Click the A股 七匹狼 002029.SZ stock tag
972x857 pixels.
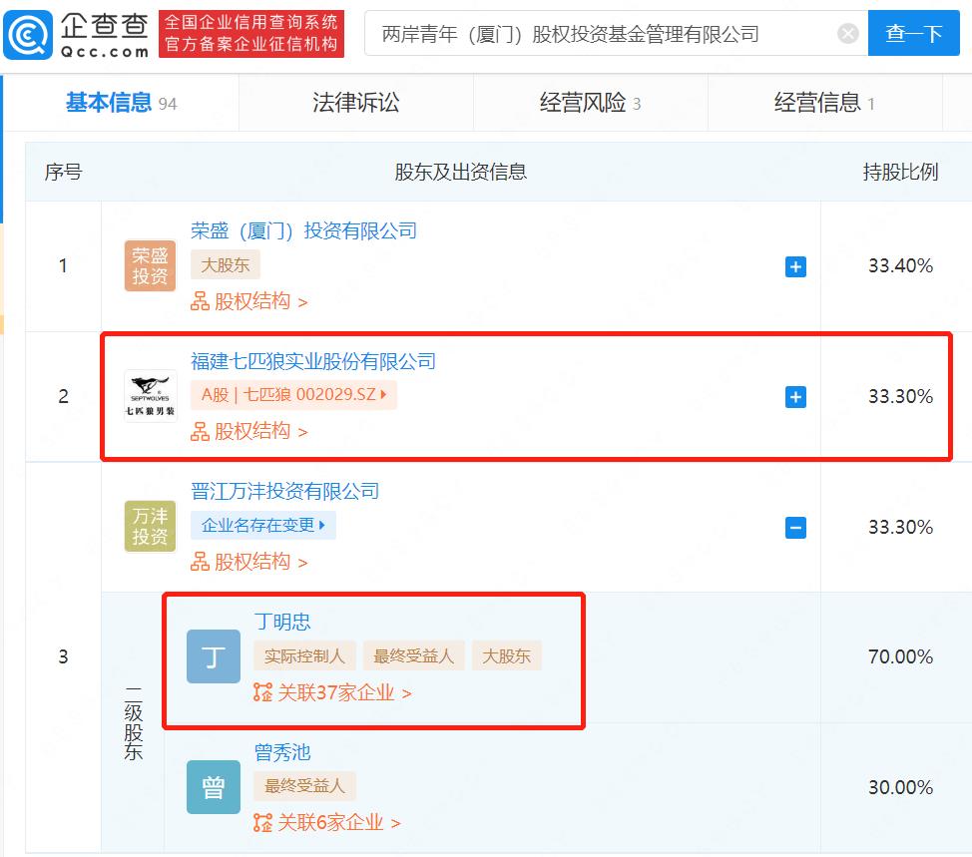(x=293, y=395)
